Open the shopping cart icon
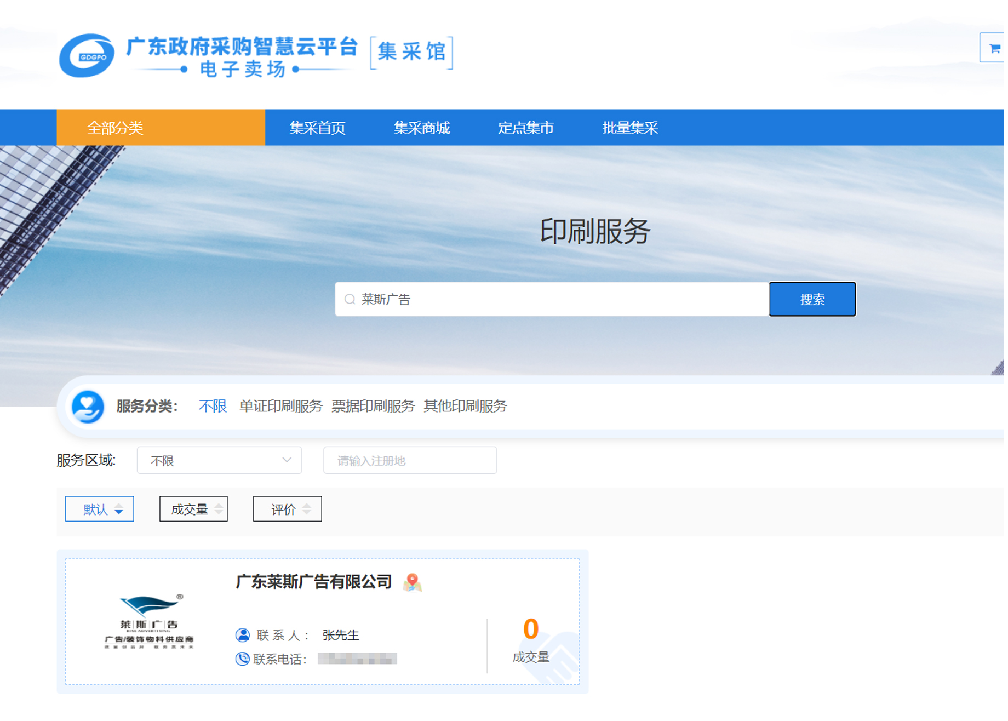 (x=994, y=48)
